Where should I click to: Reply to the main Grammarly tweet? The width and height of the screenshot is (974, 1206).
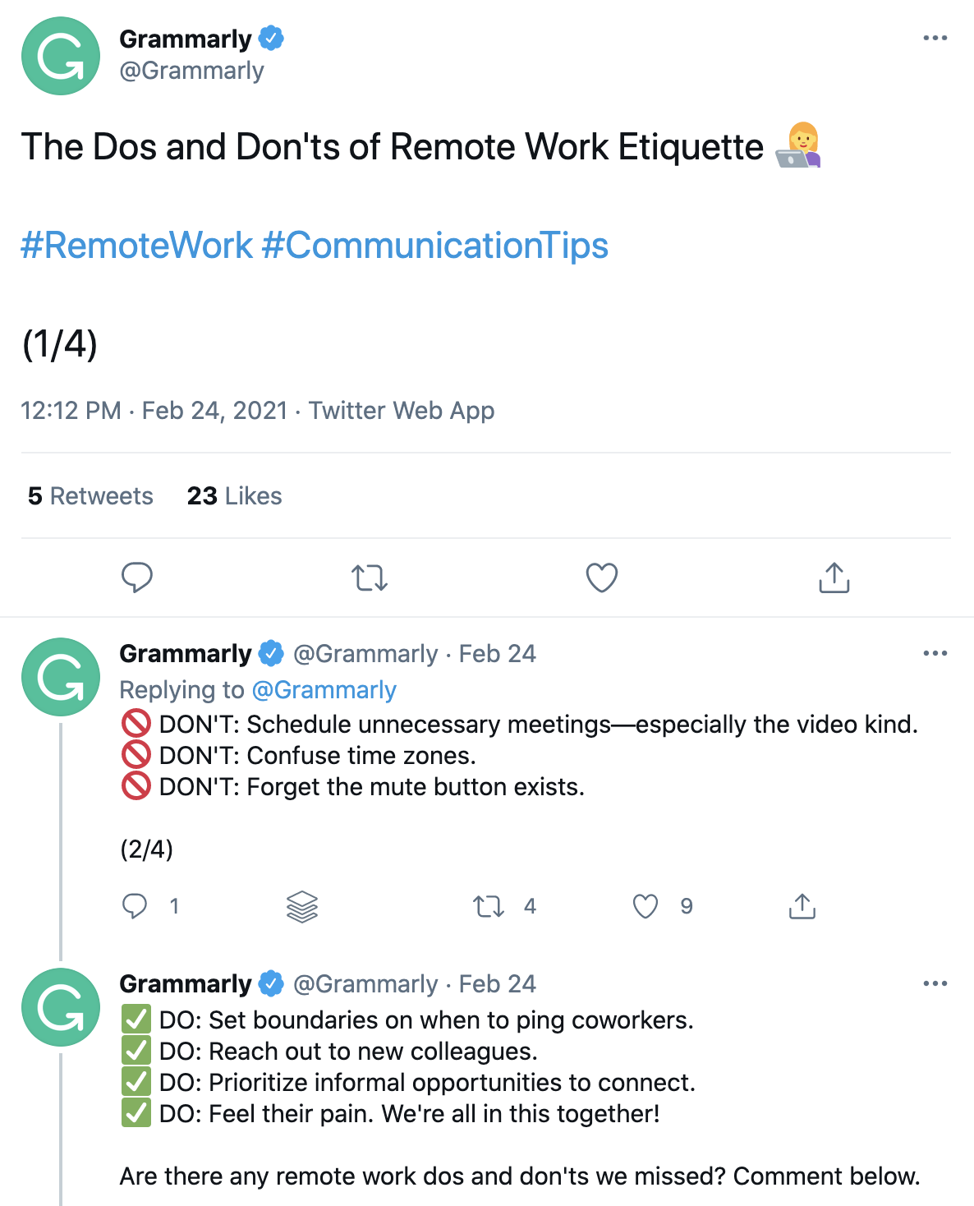click(x=137, y=578)
